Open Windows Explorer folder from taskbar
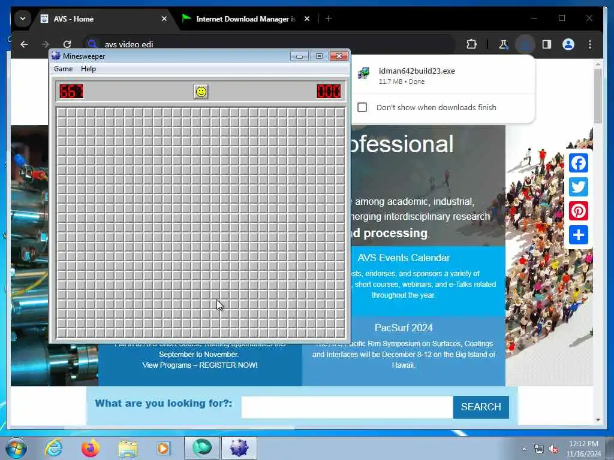This screenshot has width=614, height=460. (x=128, y=448)
